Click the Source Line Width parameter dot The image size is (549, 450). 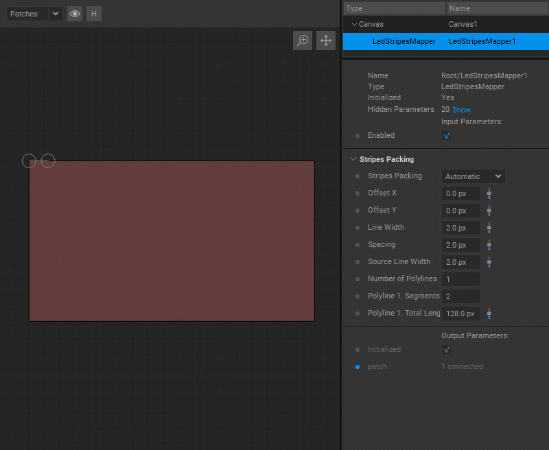pos(358,262)
